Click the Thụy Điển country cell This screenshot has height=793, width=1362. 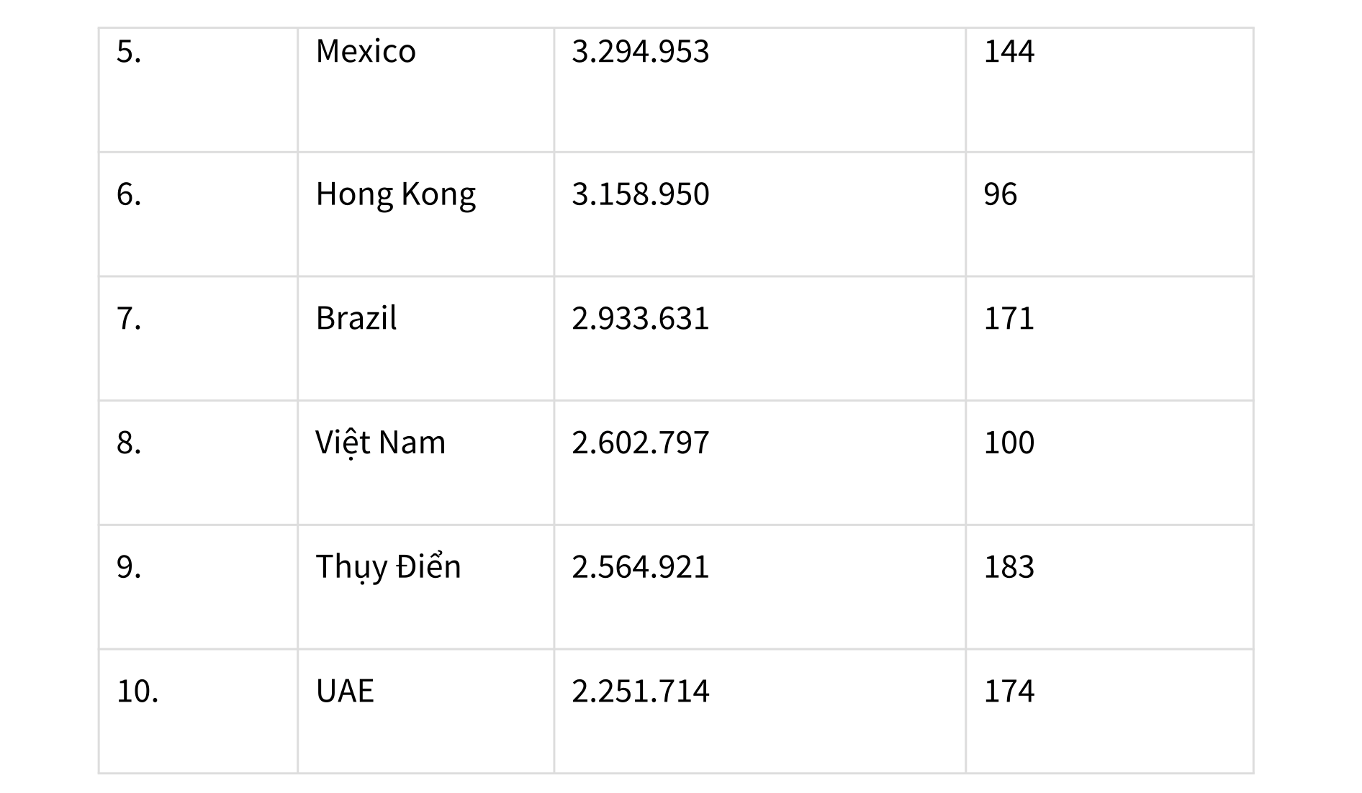click(388, 567)
